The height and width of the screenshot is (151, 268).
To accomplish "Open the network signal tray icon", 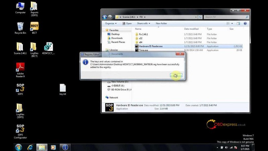I will tap(231, 147).
